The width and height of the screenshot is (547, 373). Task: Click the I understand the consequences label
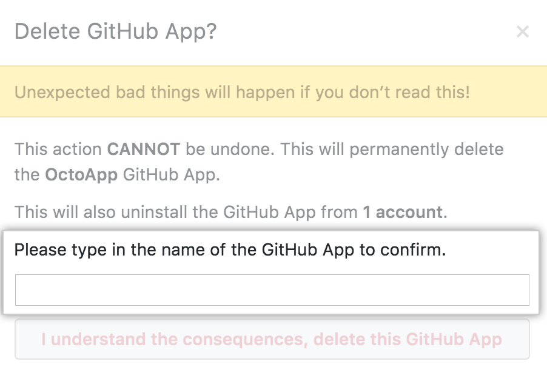(273, 339)
